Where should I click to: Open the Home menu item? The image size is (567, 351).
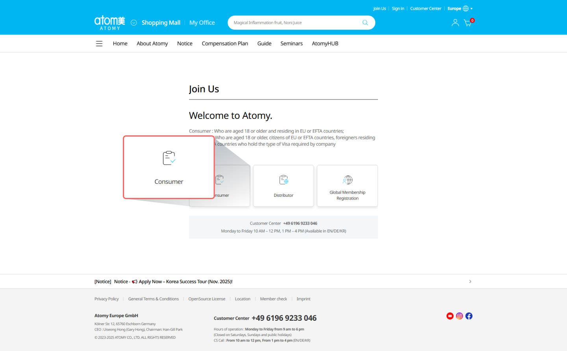click(120, 44)
